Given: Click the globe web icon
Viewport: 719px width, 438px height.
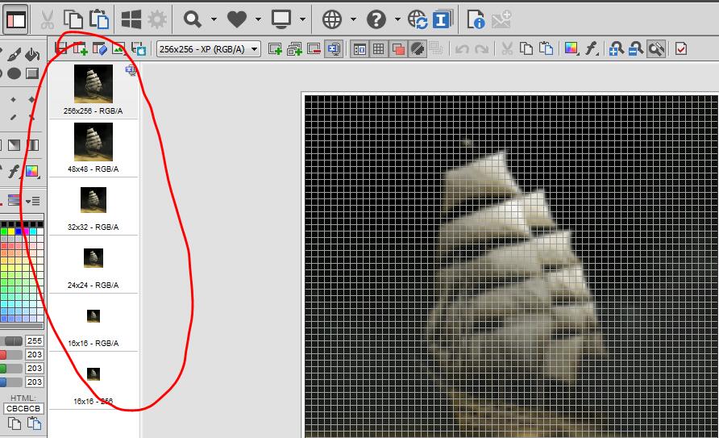Looking at the screenshot, I should point(332,19).
